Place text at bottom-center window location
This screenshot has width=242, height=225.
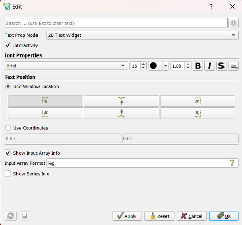(121, 113)
